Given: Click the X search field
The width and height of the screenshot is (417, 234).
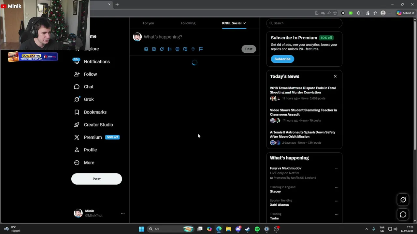Looking at the screenshot, I should click(x=304, y=23).
